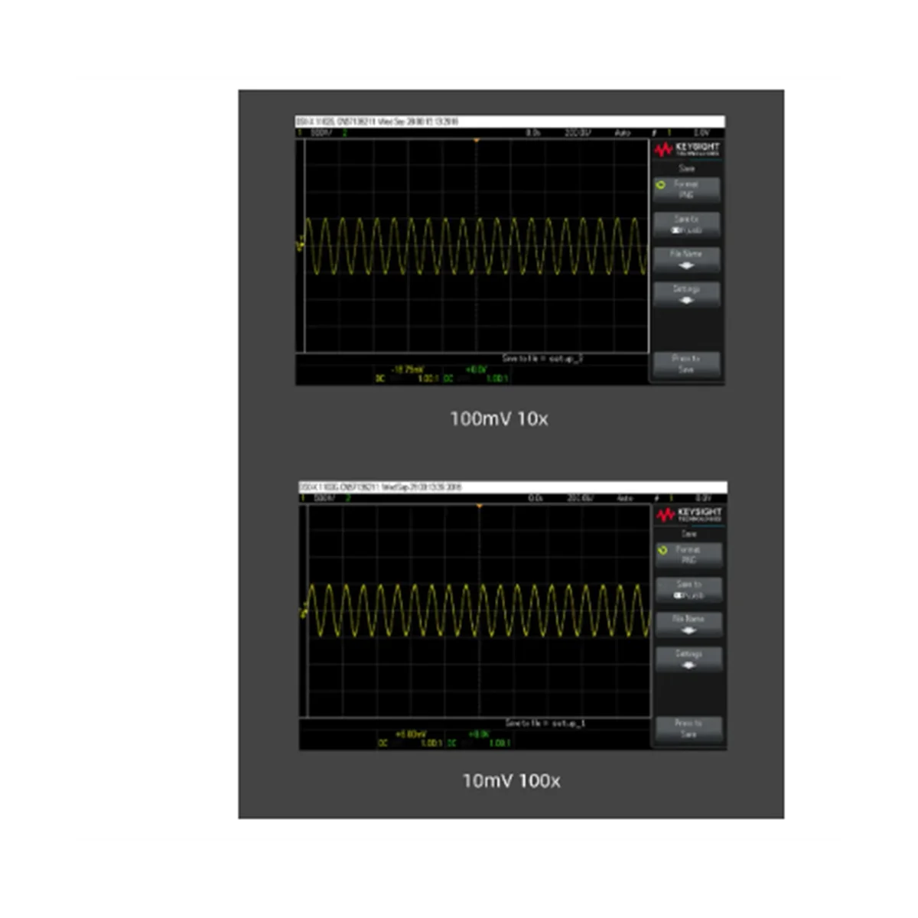This screenshot has height=918, width=918.
Task: Click the green rotary-knob icon on the bottom scope's Format softkey
Action: pyautogui.click(x=663, y=550)
